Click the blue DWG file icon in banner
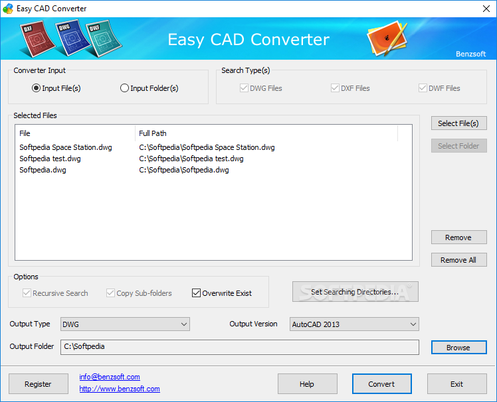Viewport: 497px width, 402px height. (72, 38)
